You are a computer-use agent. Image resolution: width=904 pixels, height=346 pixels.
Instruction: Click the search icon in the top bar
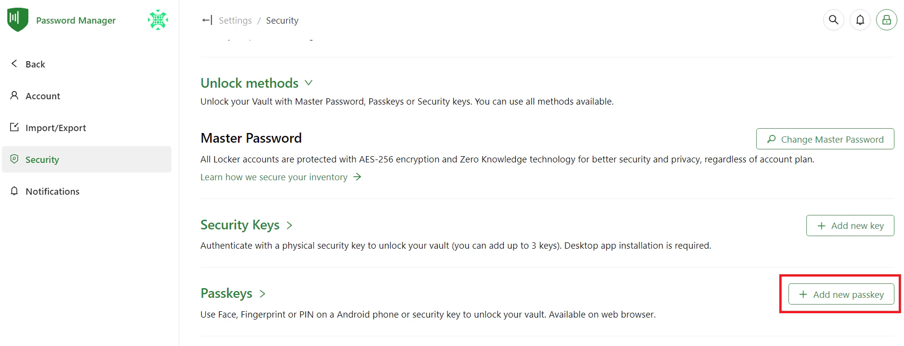(834, 20)
